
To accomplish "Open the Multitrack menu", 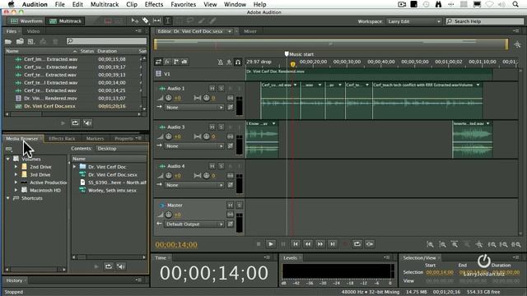I will click(105, 4).
